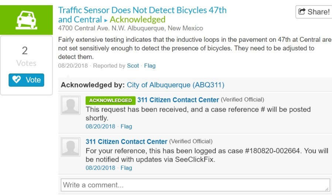Click the green car issue category icon
The width and height of the screenshot is (332, 195).
click(26, 20)
